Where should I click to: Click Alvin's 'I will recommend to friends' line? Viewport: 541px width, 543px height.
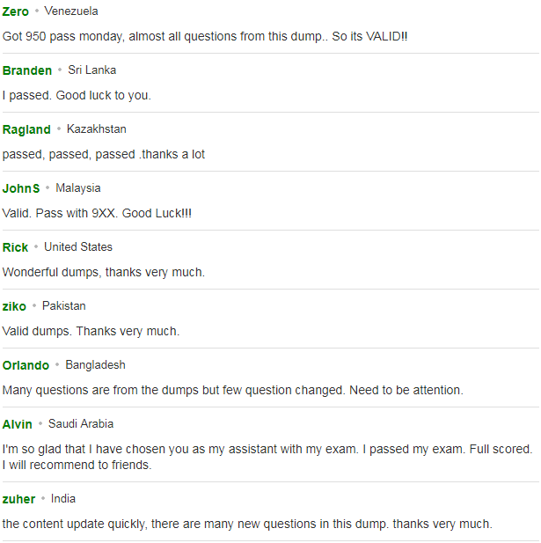tap(77, 465)
